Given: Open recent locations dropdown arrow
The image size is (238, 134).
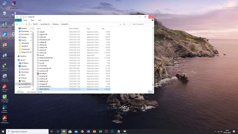Looking at the screenshot, I should pos(23,24).
